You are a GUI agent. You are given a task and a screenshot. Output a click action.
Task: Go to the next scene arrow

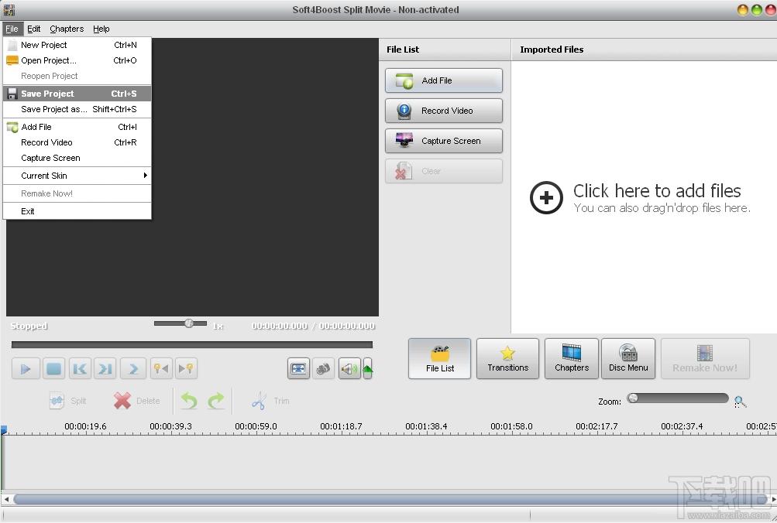pos(133,368)
